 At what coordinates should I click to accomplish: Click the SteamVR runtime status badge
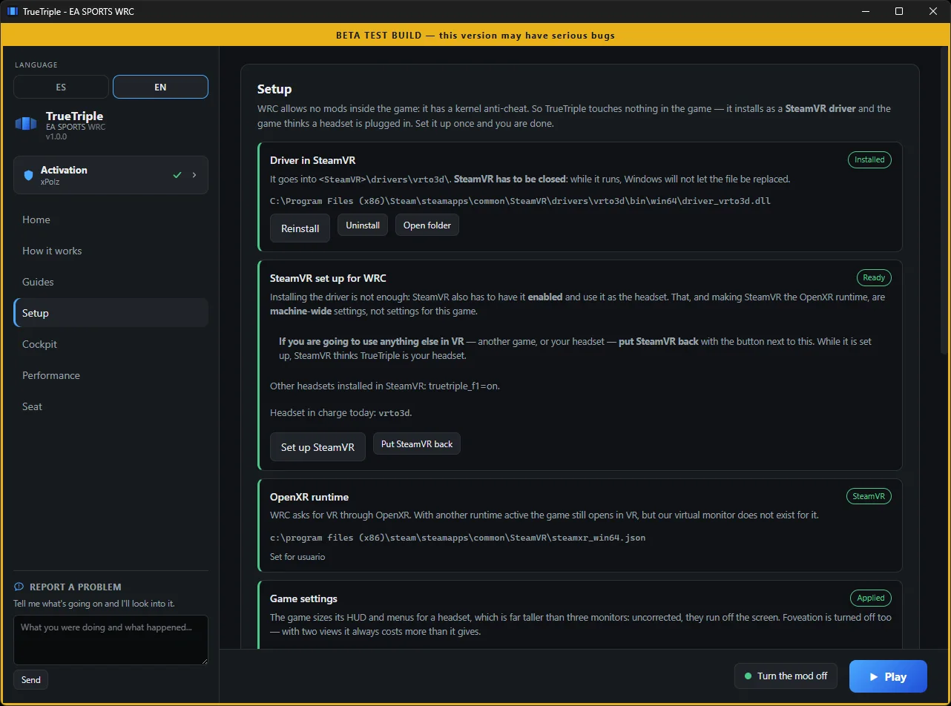click(x=869, y=496)
